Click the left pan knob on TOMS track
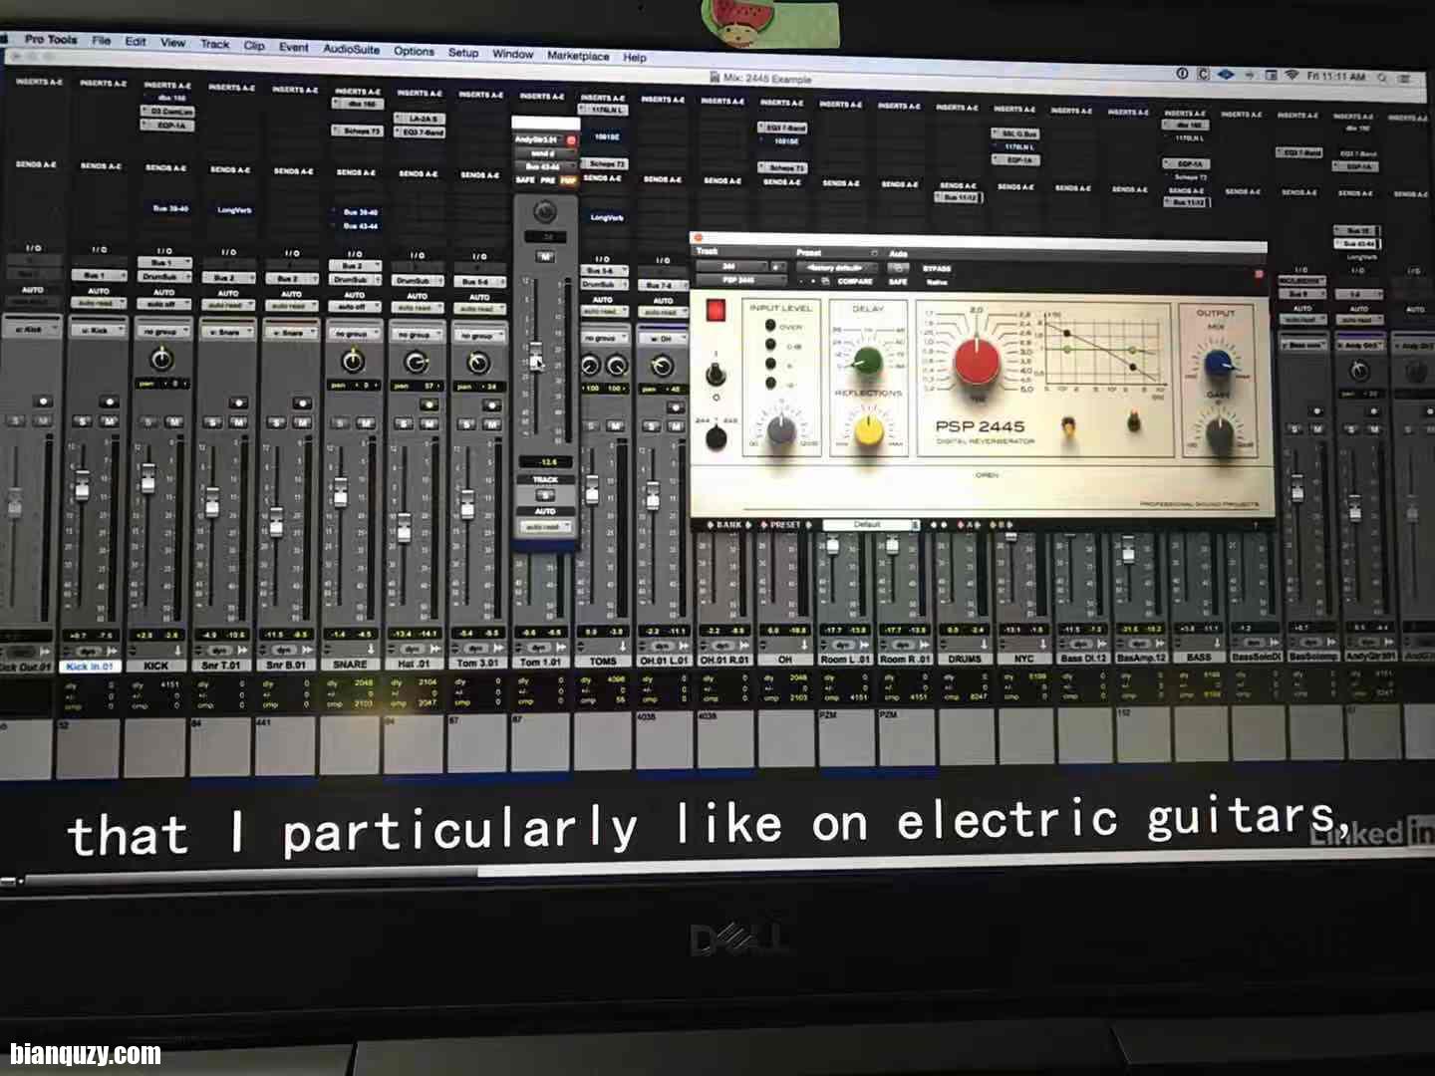Viewport: 1435px width, 1076px height. click(591, 366)
